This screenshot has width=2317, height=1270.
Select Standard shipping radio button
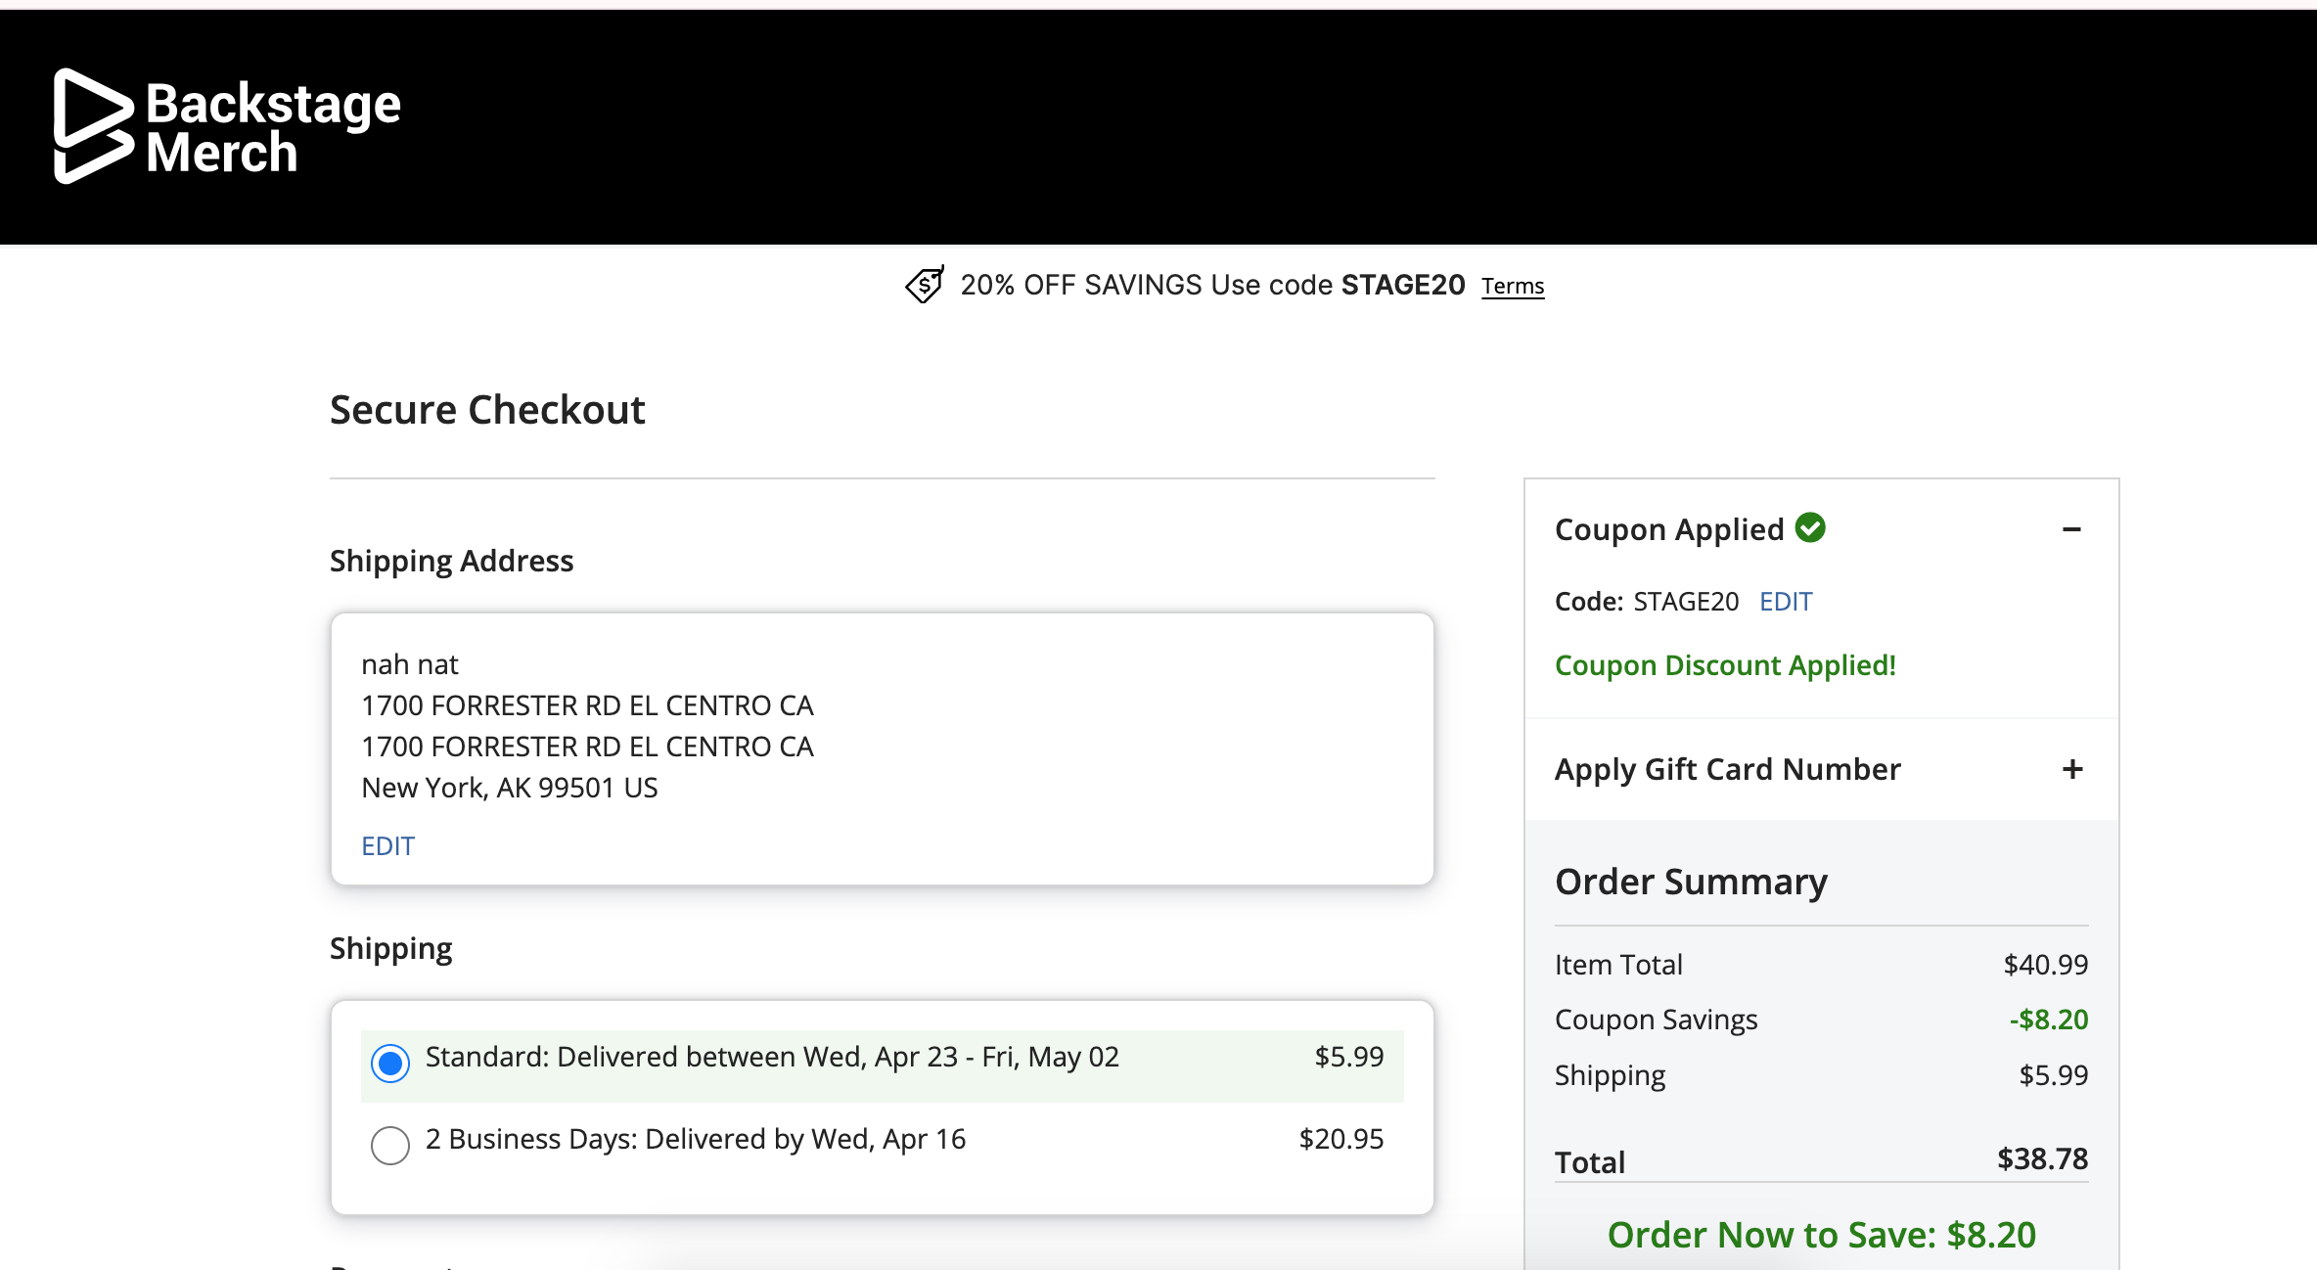(390, 1063)
